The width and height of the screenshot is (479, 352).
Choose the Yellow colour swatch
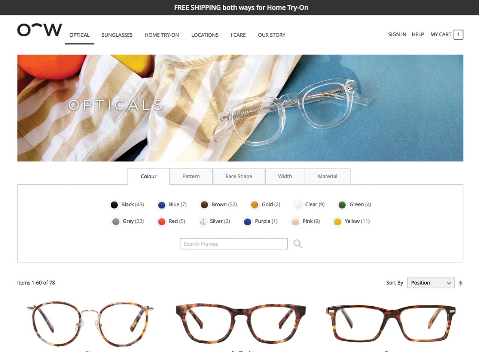(338, 222)
